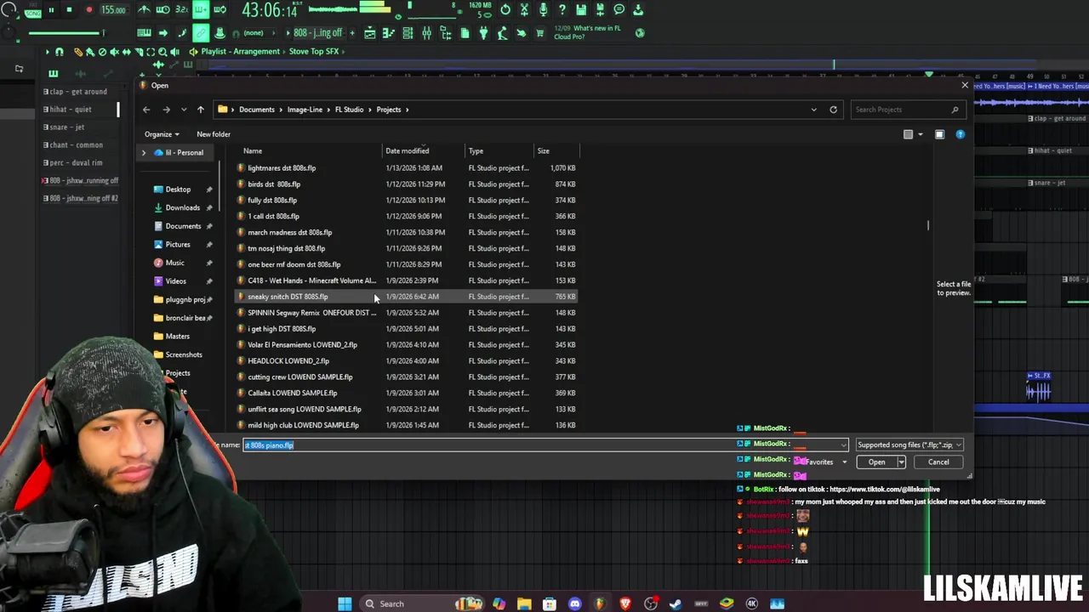Image resolution: width=1089 pixels, height=612 pixels.
Task: Click the Search Projects field
Action: click(907, 110)
